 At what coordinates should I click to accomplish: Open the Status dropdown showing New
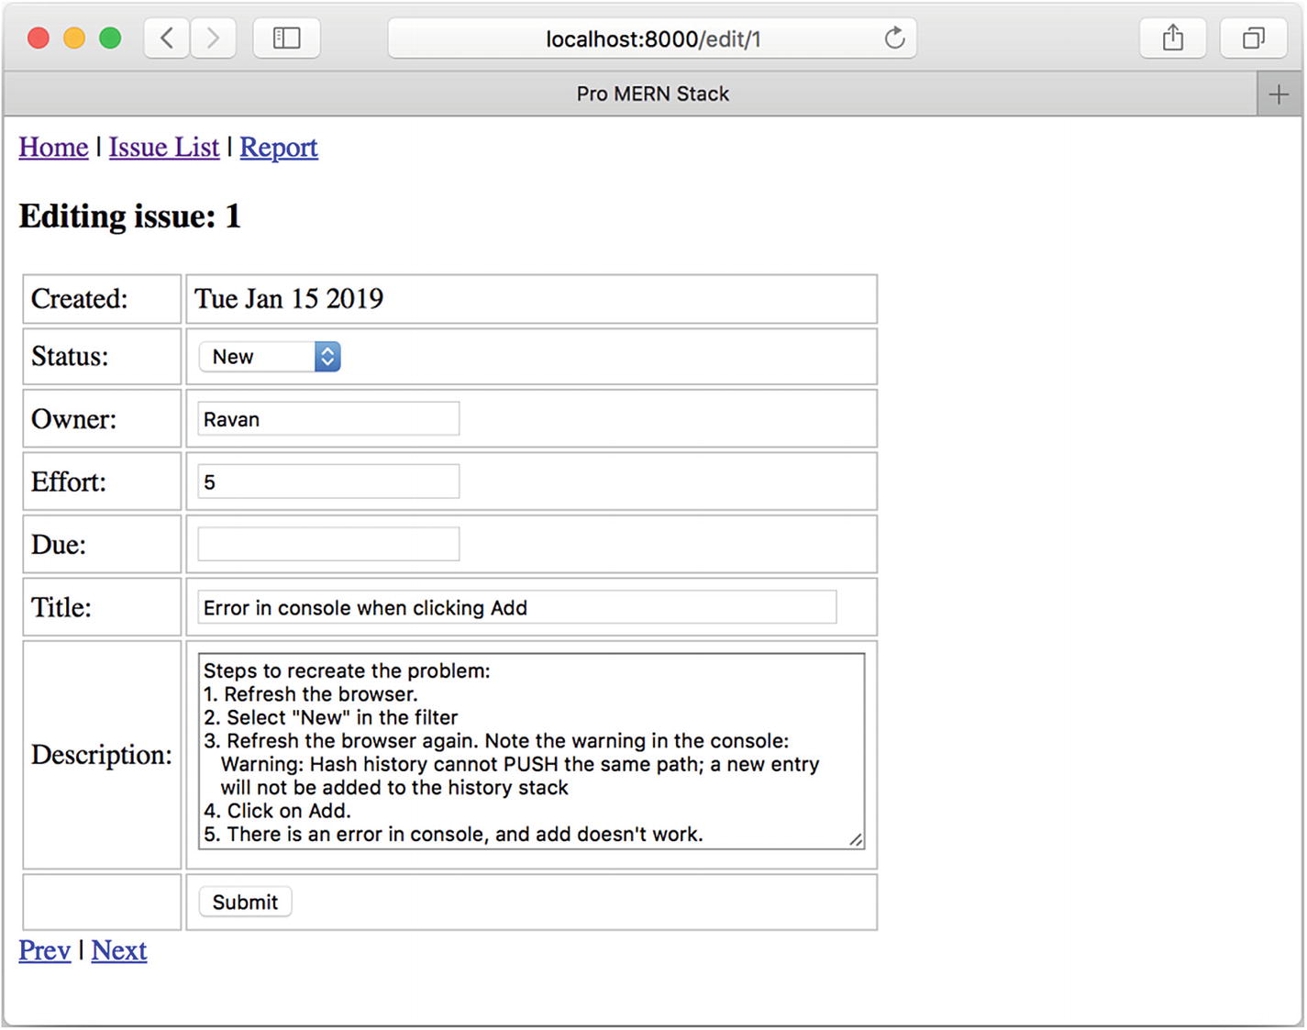tap(270, 357)
